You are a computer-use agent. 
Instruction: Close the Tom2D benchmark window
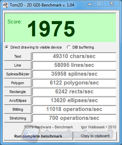click(x=111, y=4)
